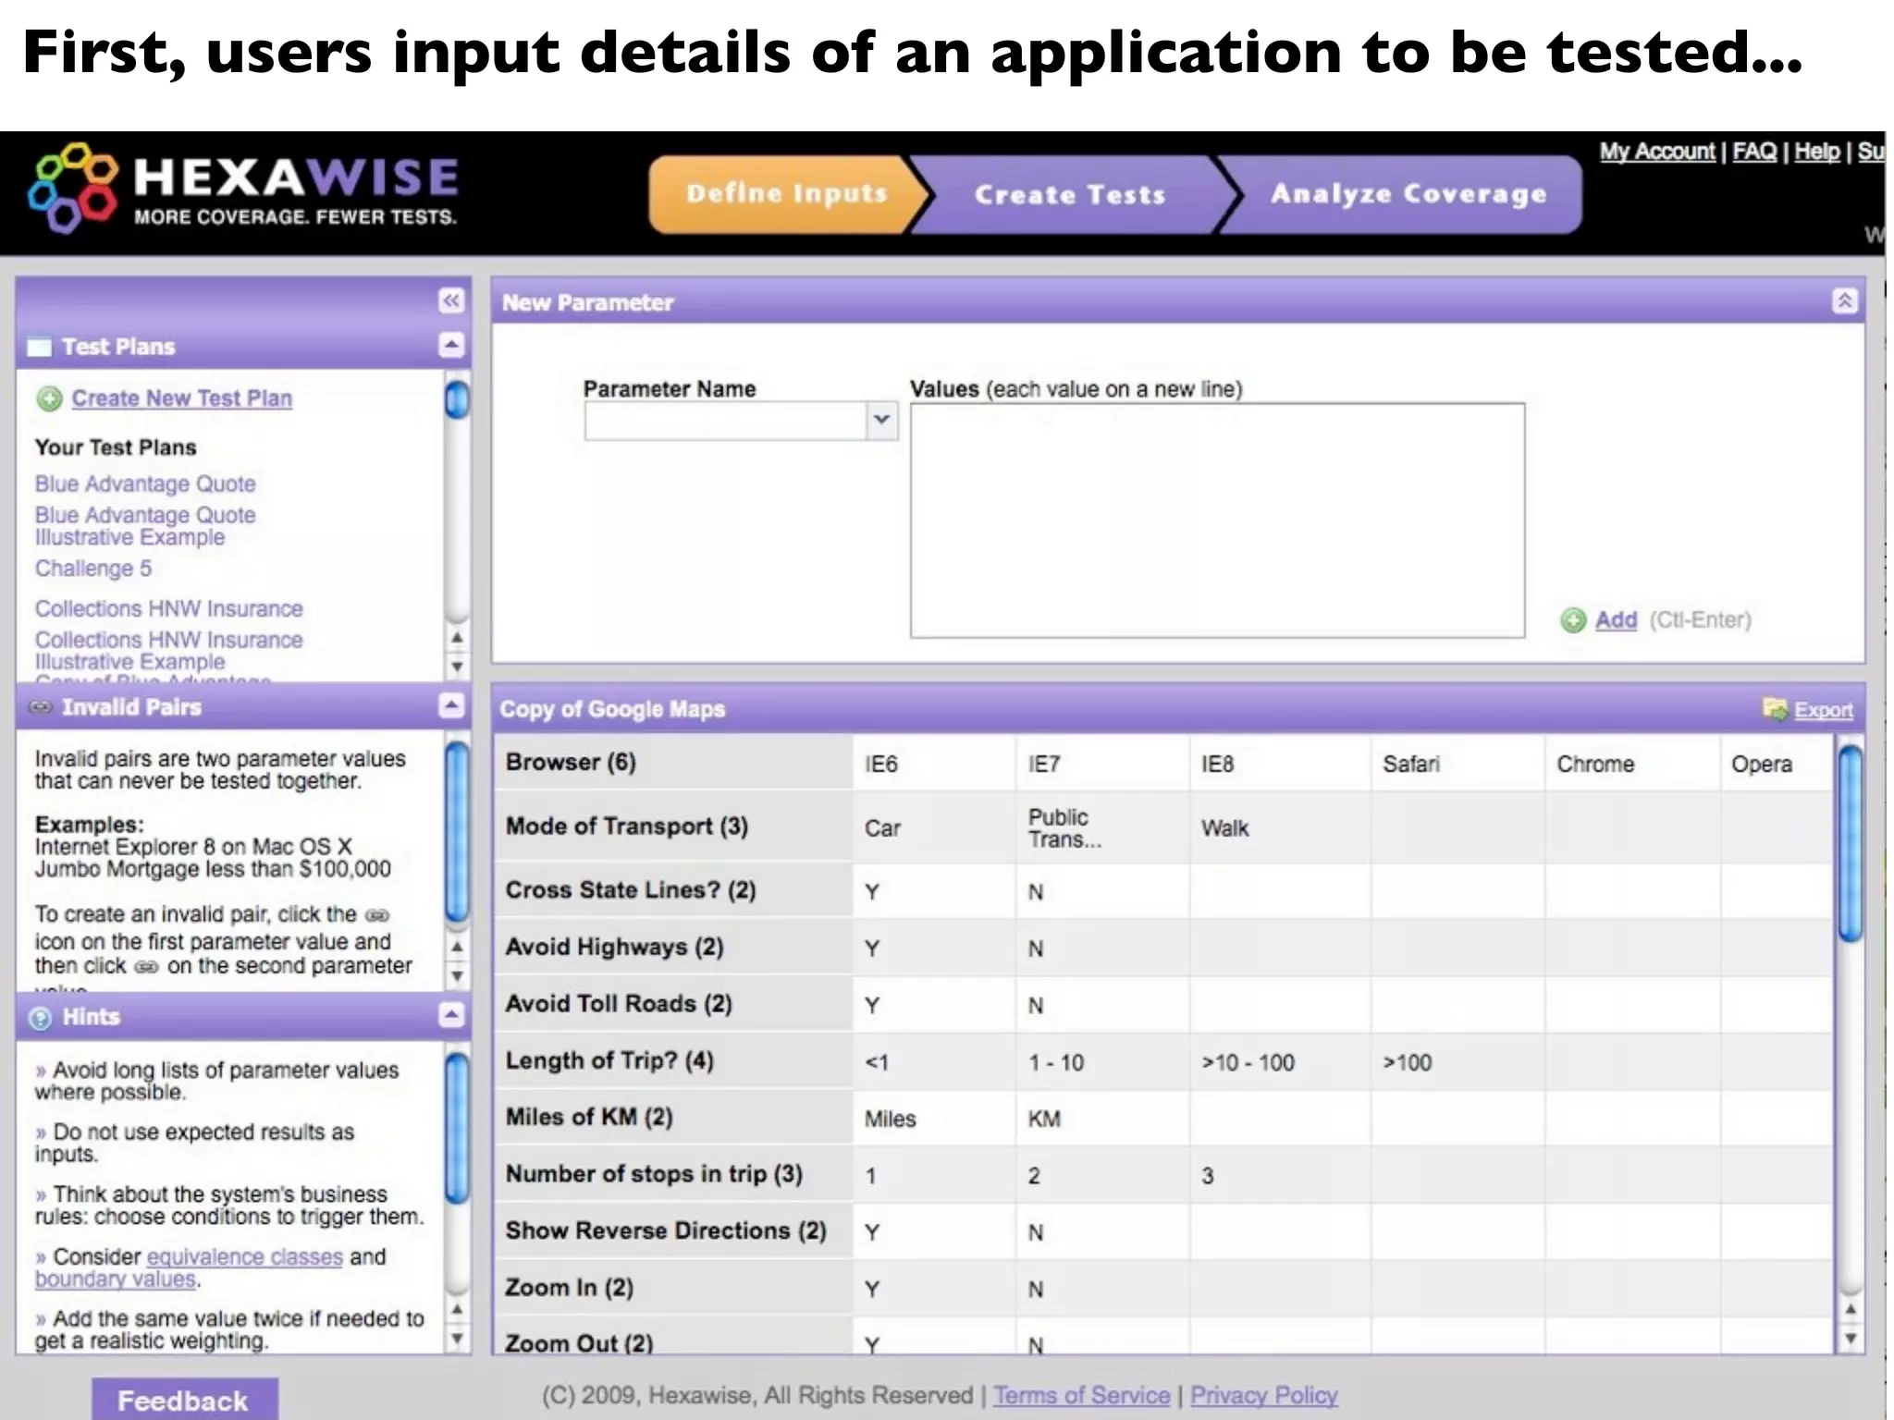Click the Test Plans scroll down arrow
This screenshot has height=1420, width=1894.
[x=457, y=666]
